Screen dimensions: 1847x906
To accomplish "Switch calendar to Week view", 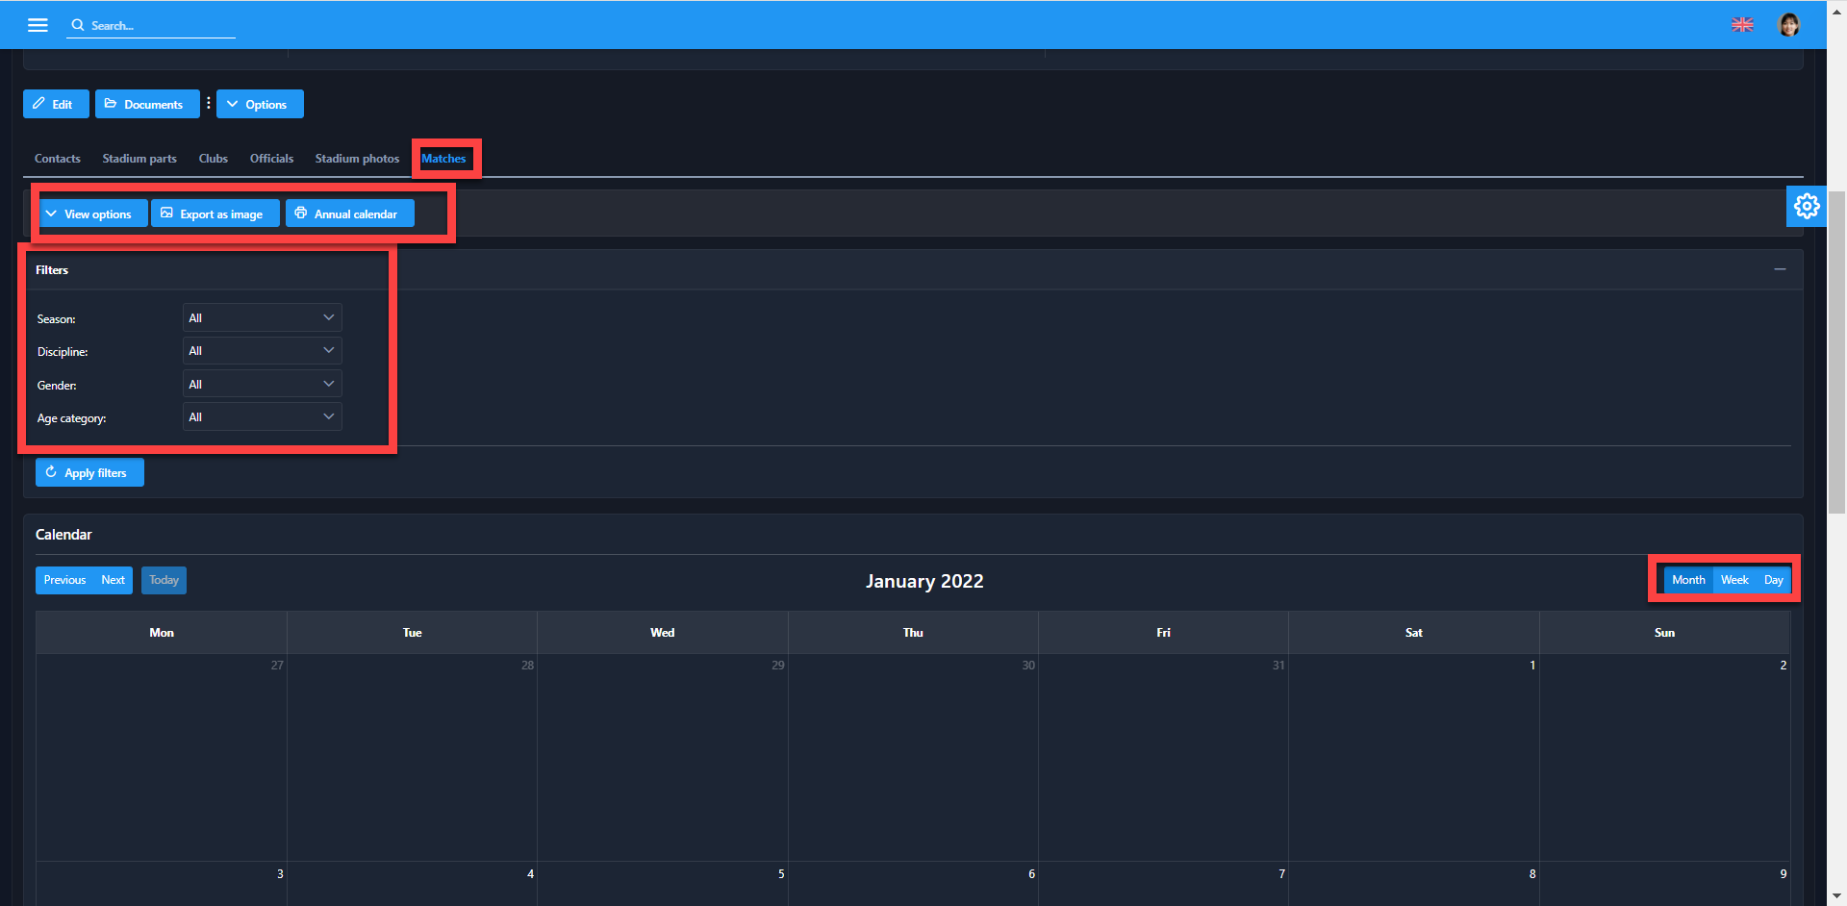I will coord(1734,580).
